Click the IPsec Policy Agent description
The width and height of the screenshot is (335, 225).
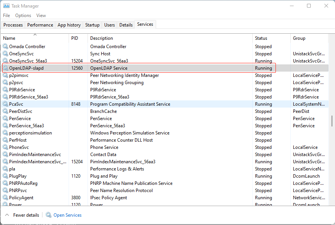coord(108,198)
